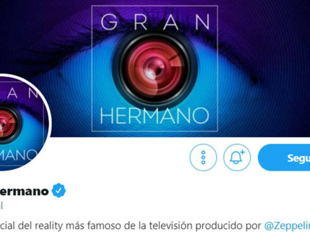Viewport: 310px width, 232px height.
Task: Select the bold profile display name
Action: pyautogui.click(x=24, y=191)
